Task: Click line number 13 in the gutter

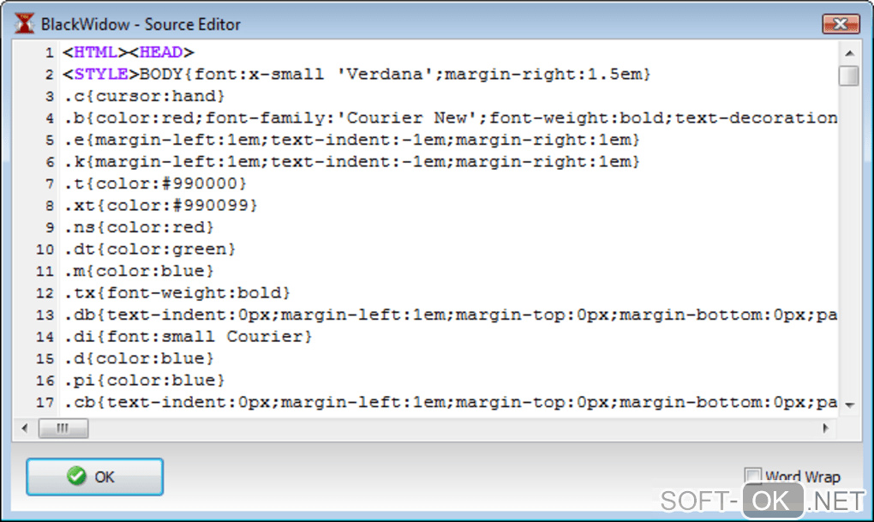Action: click(45, 315)
